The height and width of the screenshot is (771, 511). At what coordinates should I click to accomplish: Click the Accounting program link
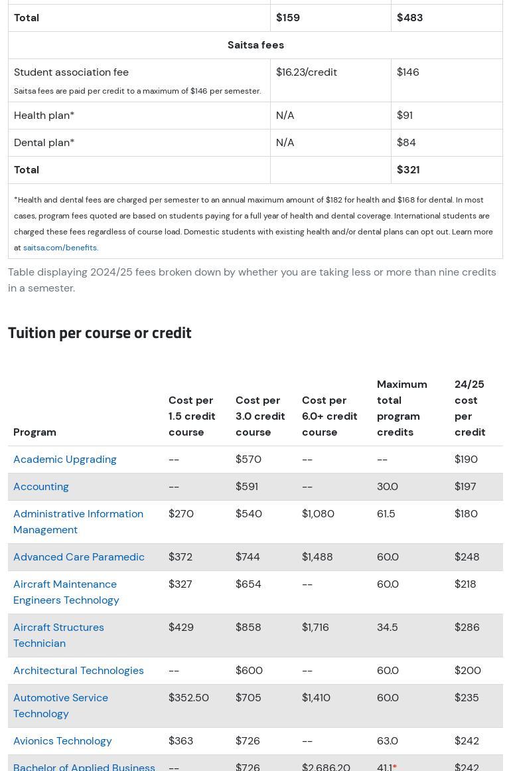(x=41, y=487)
